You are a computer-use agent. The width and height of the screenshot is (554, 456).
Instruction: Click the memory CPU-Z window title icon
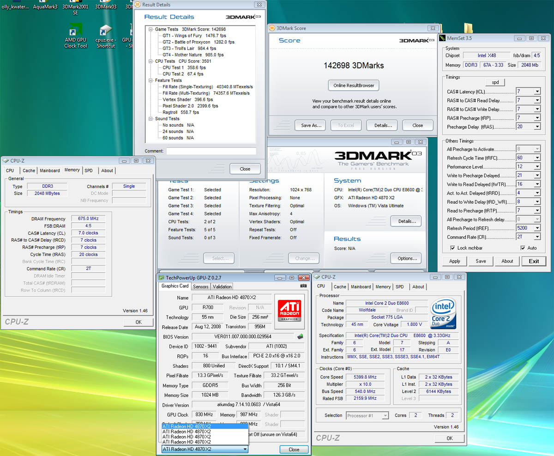(6, 160)
